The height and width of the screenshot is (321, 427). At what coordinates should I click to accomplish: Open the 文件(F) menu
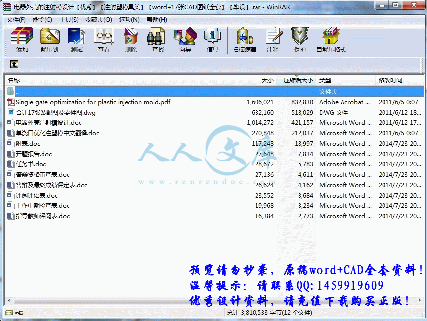pos(16,20)
